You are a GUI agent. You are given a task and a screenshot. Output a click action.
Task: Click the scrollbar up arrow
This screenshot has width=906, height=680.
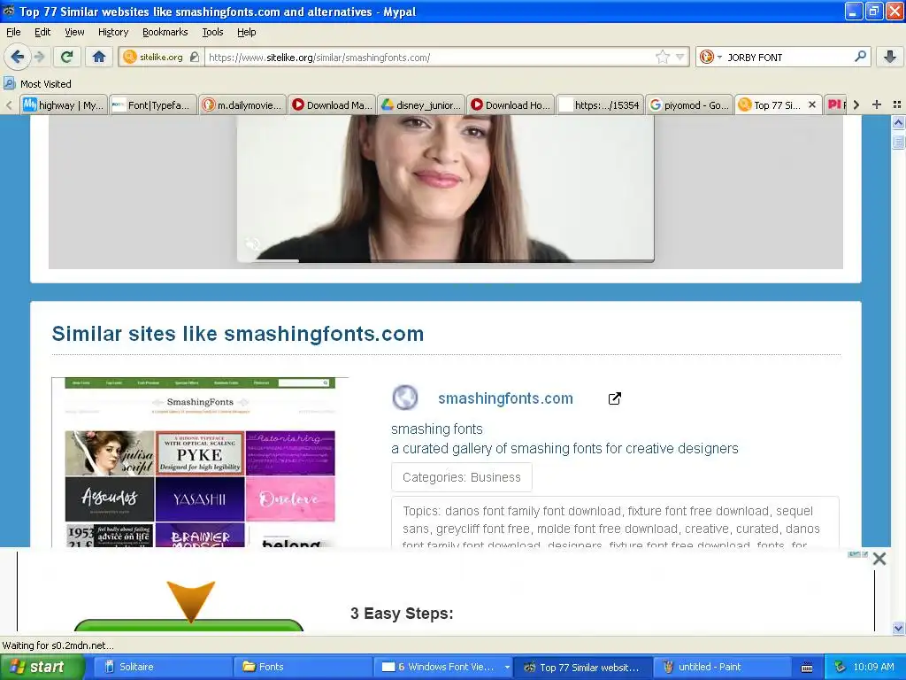[x=898, y=122]
